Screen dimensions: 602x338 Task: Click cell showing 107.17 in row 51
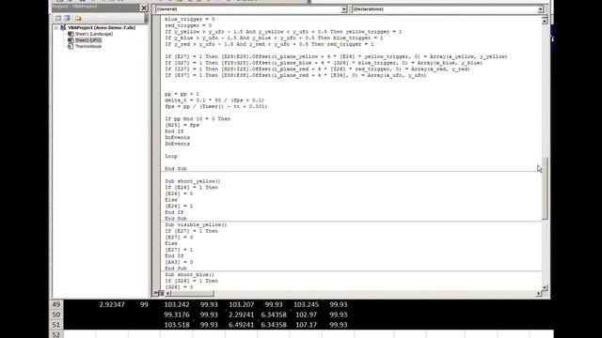(306, 325)
